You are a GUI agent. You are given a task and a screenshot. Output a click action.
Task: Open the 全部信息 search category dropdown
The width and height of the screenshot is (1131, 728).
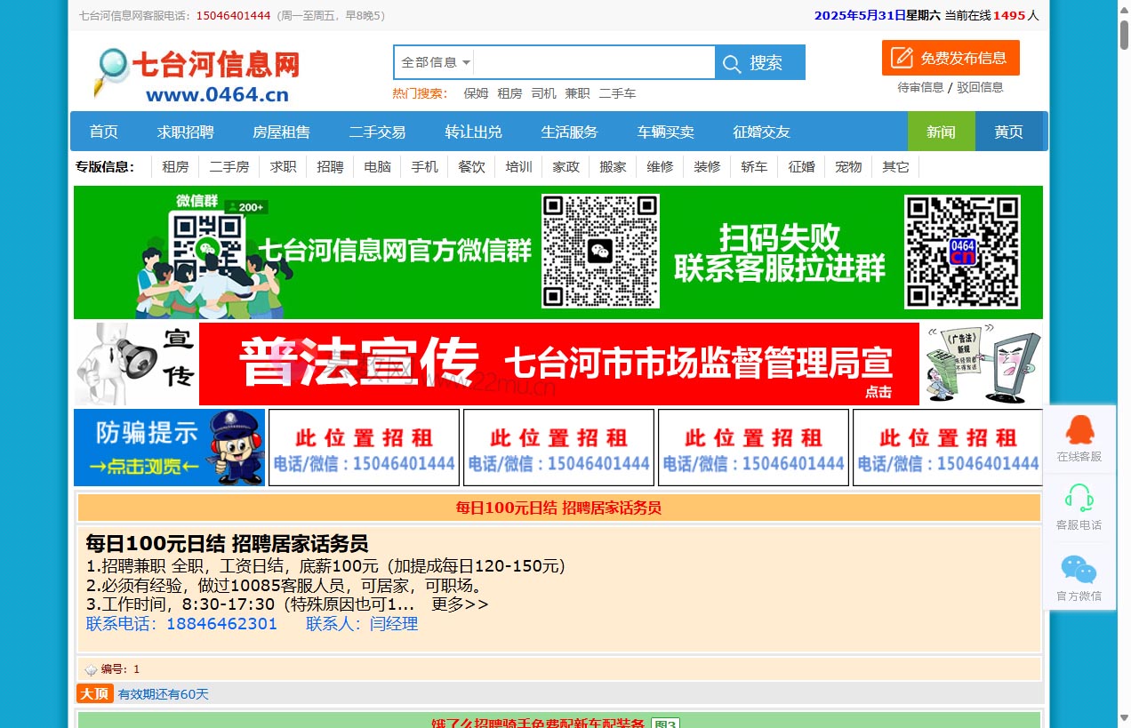pyautogui.click(x=433, y=62)
